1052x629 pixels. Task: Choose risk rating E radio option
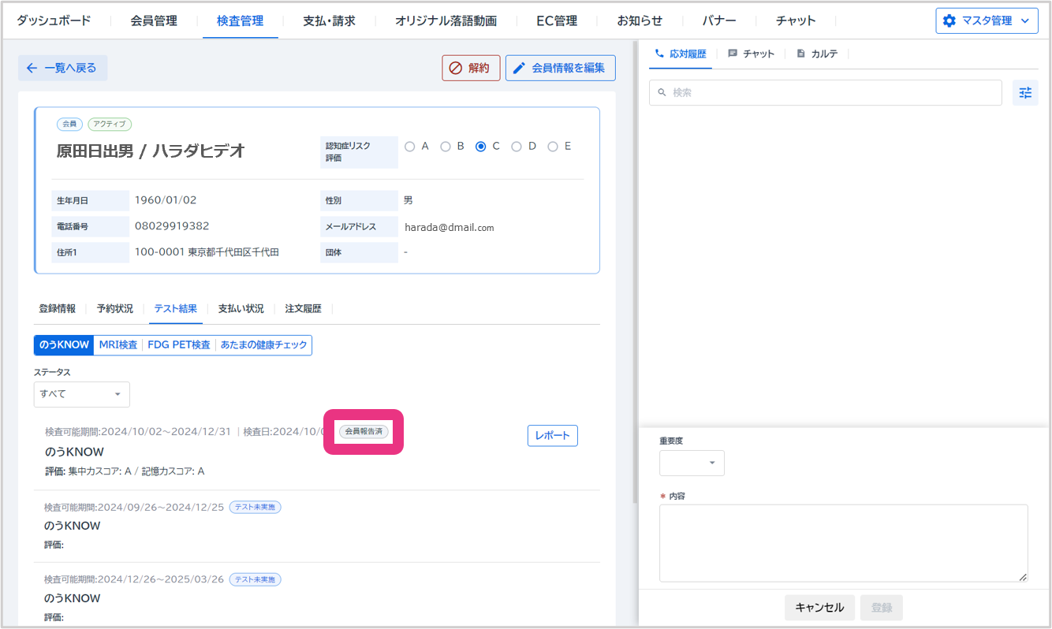(x=552, y=147)
